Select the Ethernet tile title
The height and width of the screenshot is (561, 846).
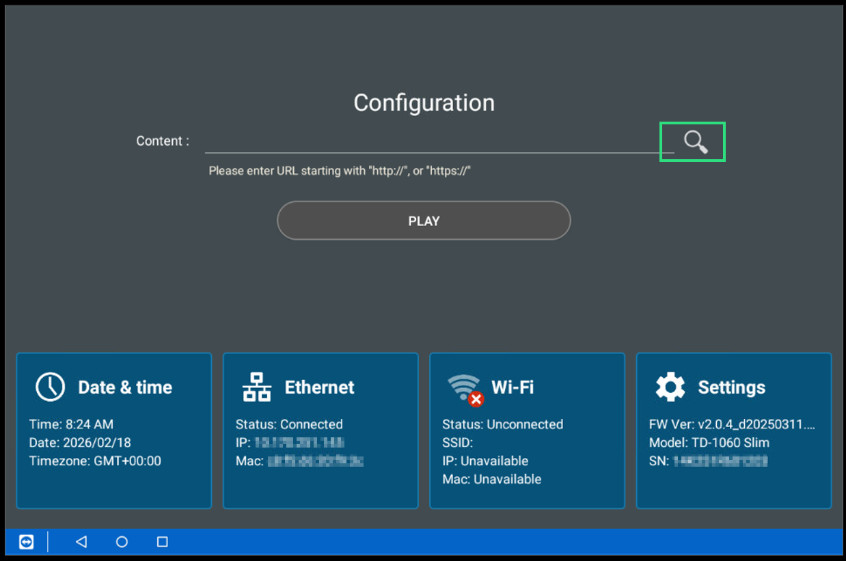(319, 387)
